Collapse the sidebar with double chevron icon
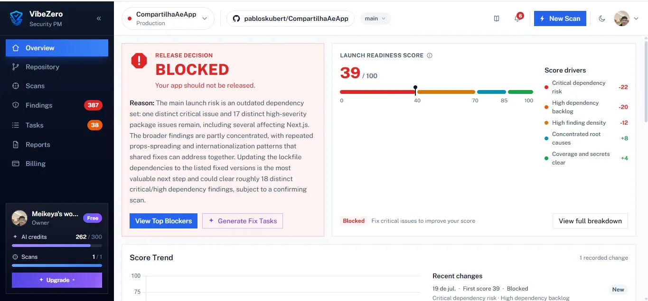 [x=99, y=18]
